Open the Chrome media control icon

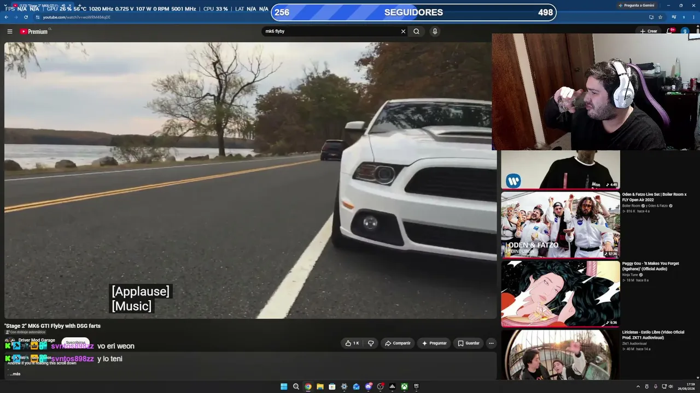(x=674, y=17)
